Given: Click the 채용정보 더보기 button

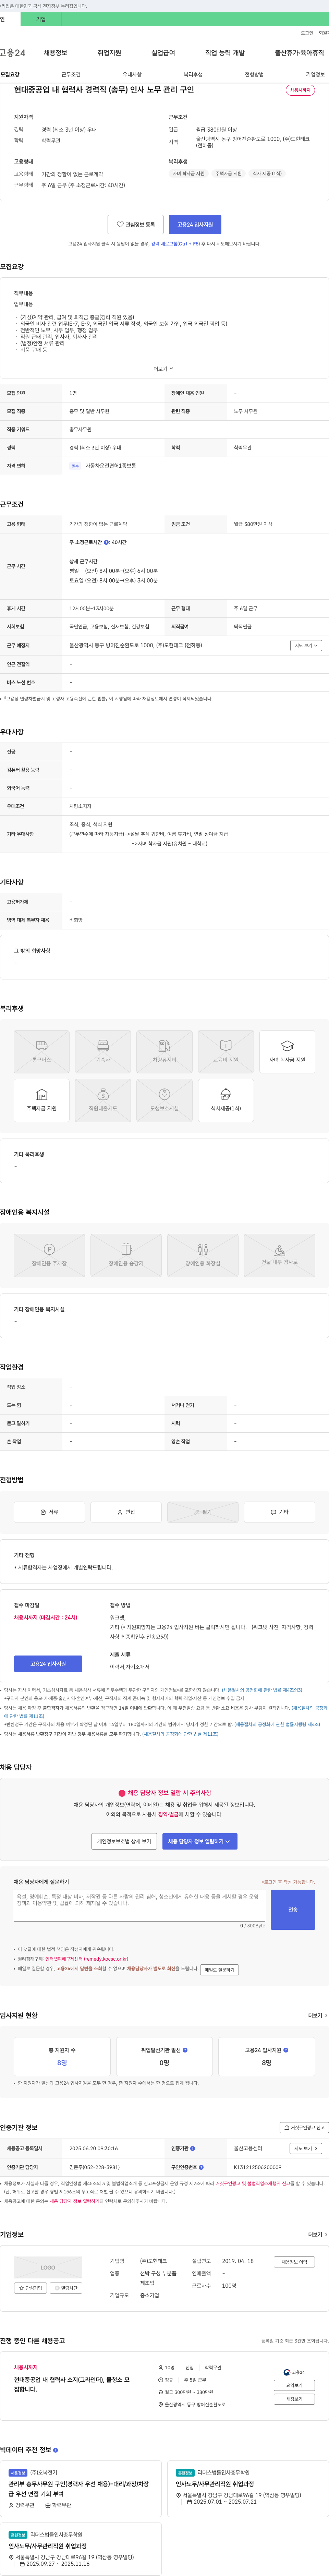Looking at the screenshot, I should coord(294,2262).
